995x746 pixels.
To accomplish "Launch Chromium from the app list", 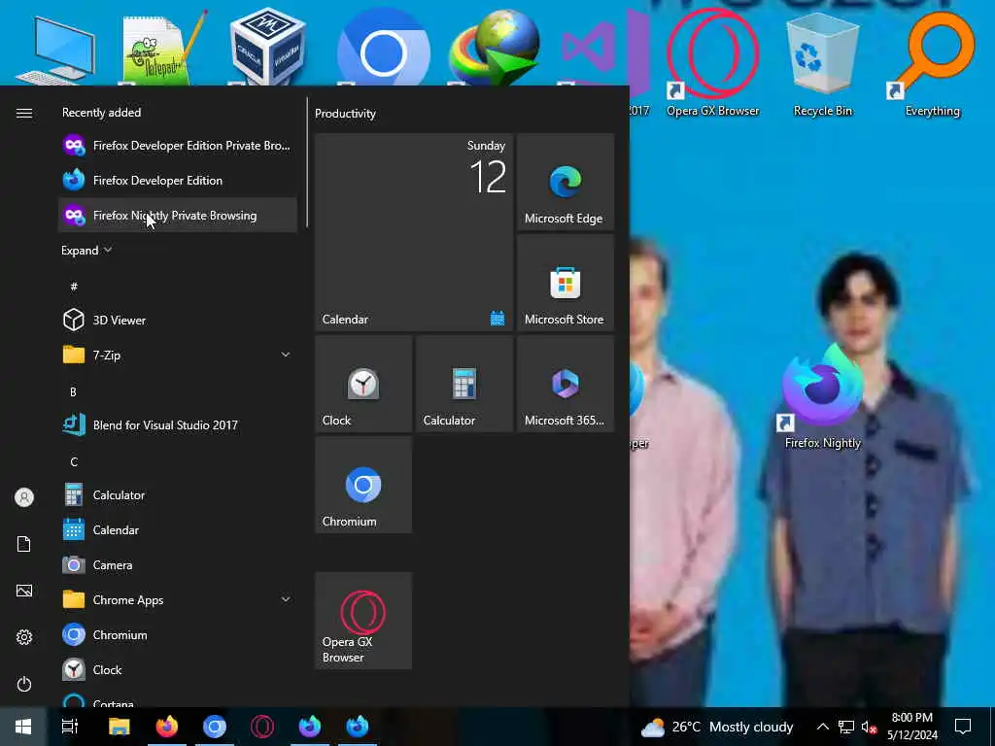I will tap(177, 634).
